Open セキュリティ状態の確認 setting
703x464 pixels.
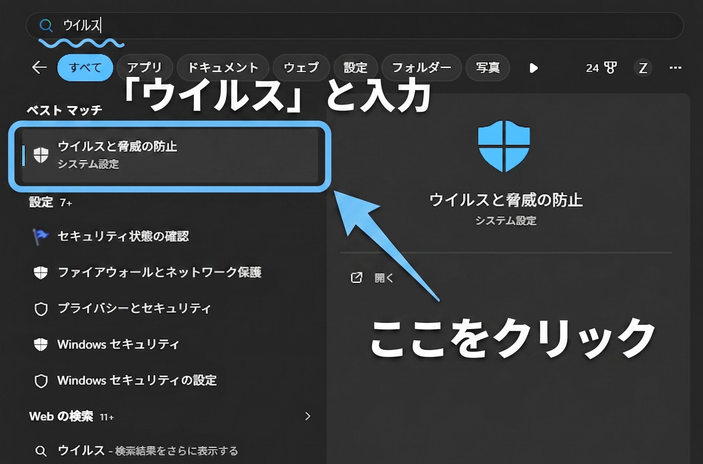click(x=123, y=236)
